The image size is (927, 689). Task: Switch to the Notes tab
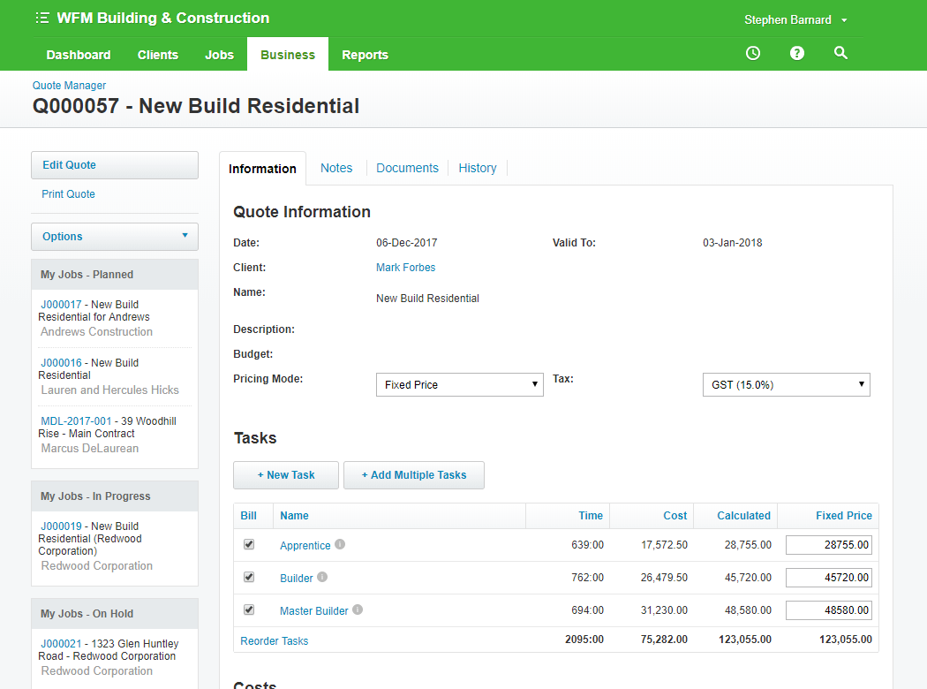(x=336, y=168)
